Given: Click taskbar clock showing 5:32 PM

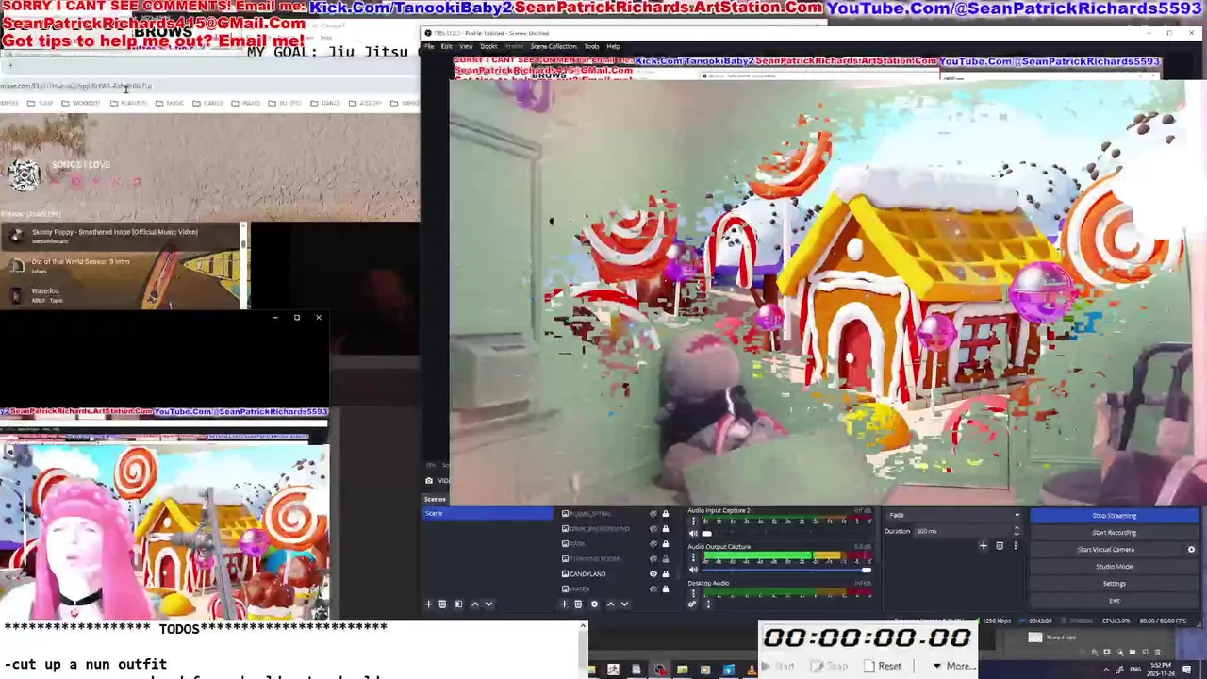Looking at the screenshot, I should 1161,670.
